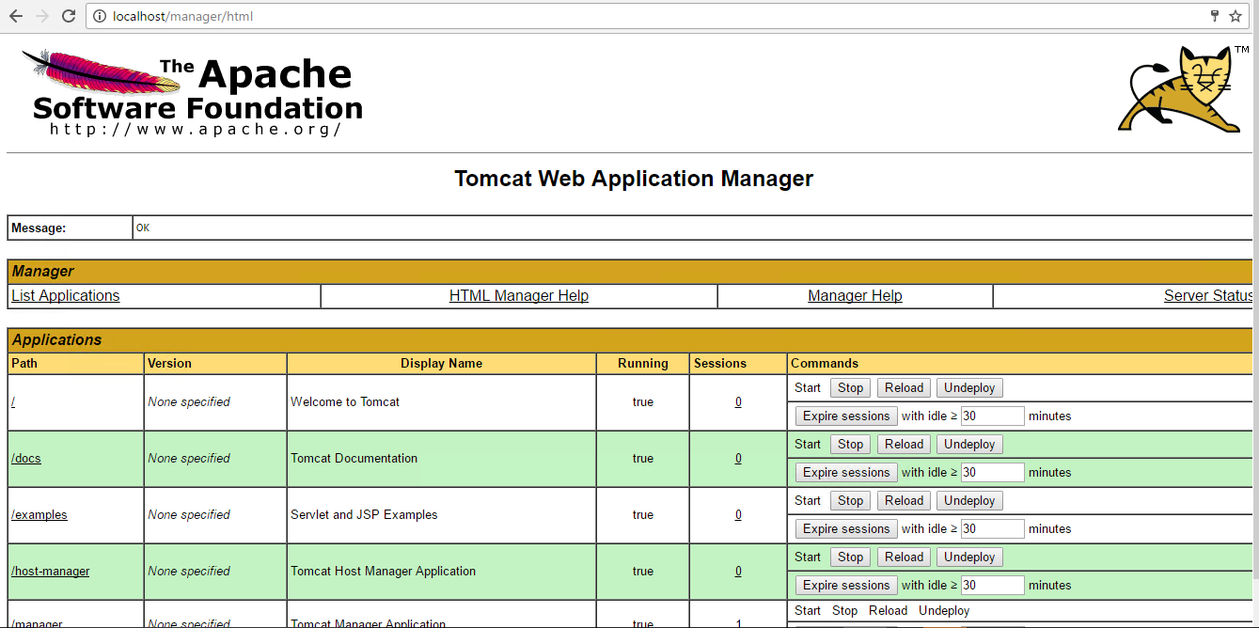
Task: Reload the /docs application
Action: [x=904, y=444]
